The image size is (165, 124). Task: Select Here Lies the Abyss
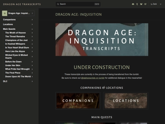click(x=15, y=51)
